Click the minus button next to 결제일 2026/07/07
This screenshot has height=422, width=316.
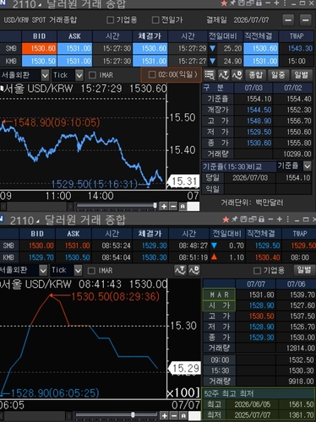click(288, 20)
